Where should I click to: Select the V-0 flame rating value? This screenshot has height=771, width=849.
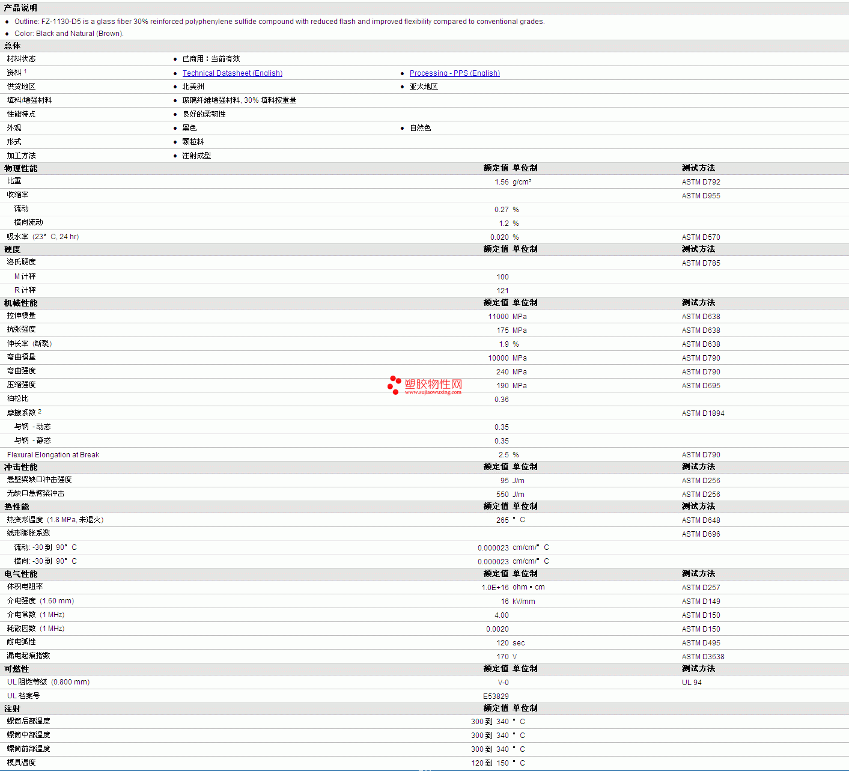click(x=503, y=683)
